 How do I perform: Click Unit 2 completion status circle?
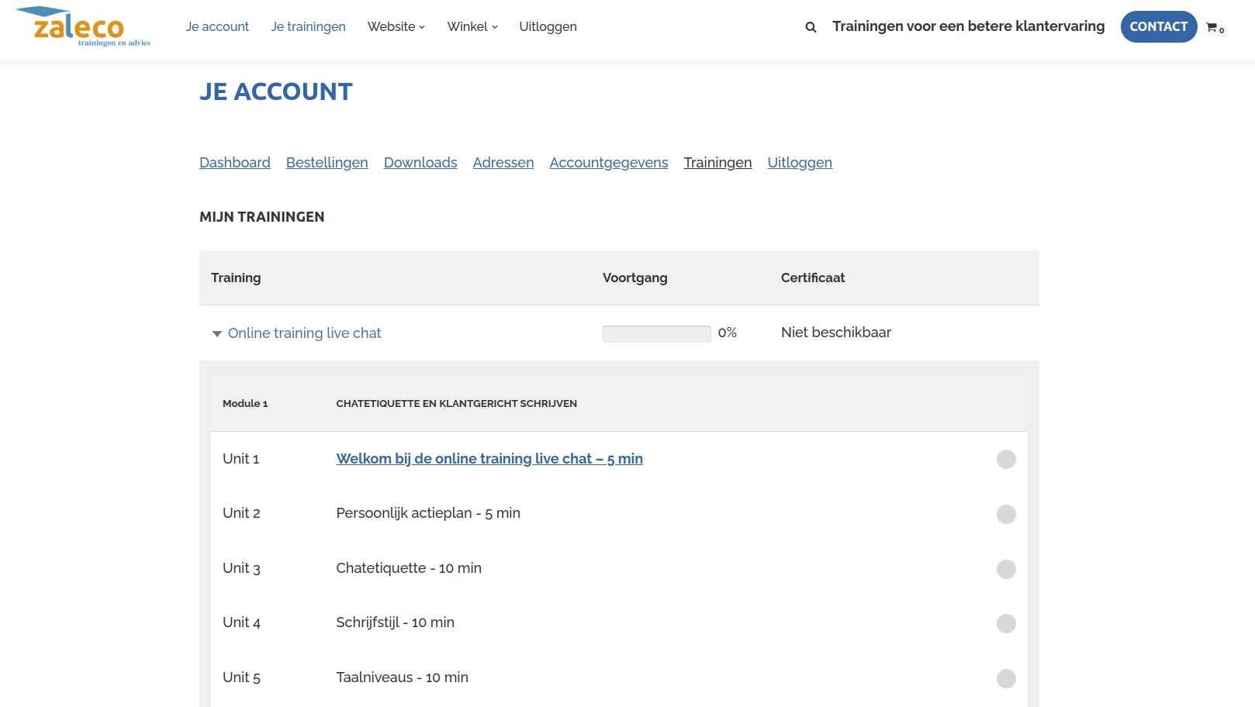[x=1006, y=514]
